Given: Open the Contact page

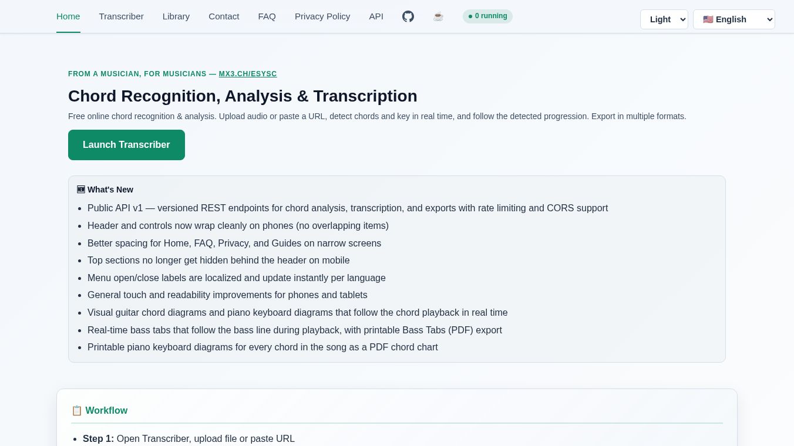Looking at the screenshot, I should pos(224,16).
